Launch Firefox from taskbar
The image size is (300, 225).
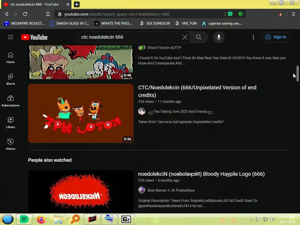[x=41, y=219]
